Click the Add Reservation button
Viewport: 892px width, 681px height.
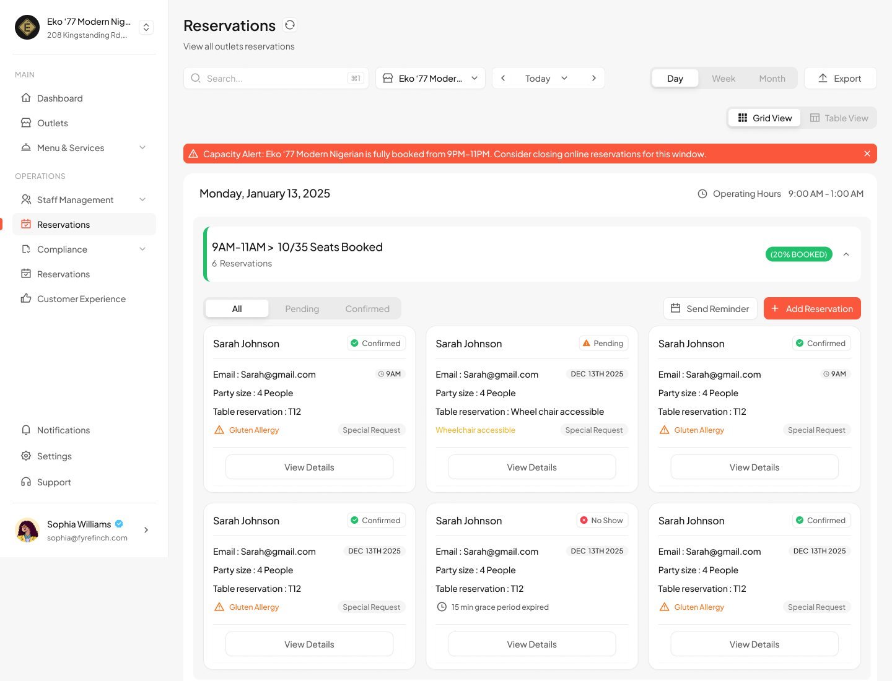coord(812,308)
